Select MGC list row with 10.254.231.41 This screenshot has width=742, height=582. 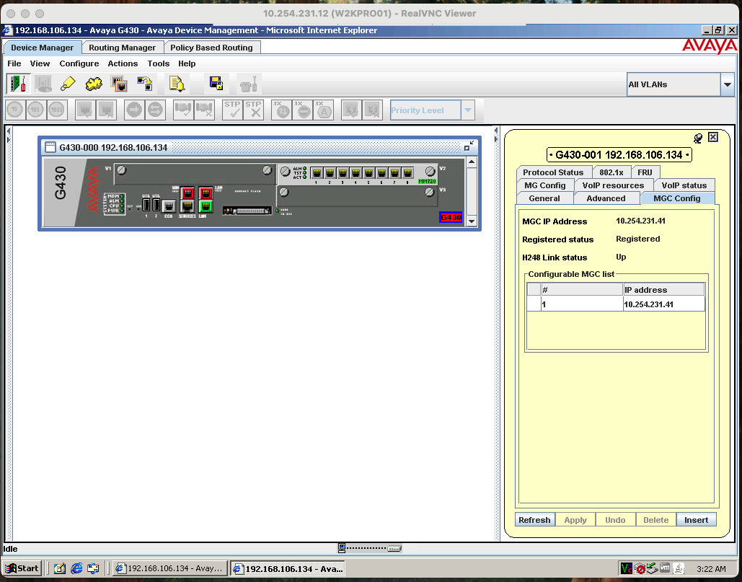tap(616, 304)
